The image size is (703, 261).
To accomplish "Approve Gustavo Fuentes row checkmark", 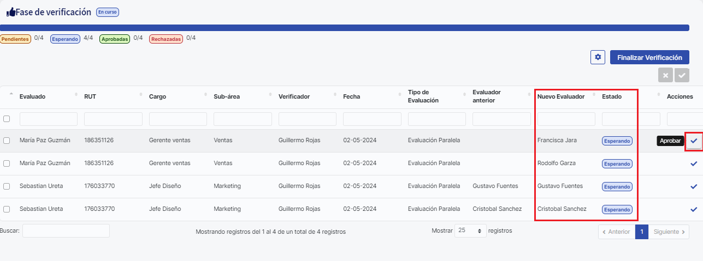I will pyautogui.click(x=694, y=186).
